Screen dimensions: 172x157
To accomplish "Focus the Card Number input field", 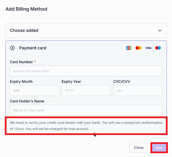I will pos(86,71).
